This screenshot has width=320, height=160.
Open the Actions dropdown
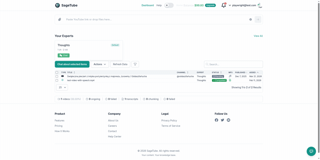pyautogui.click(x=100, y=64)
